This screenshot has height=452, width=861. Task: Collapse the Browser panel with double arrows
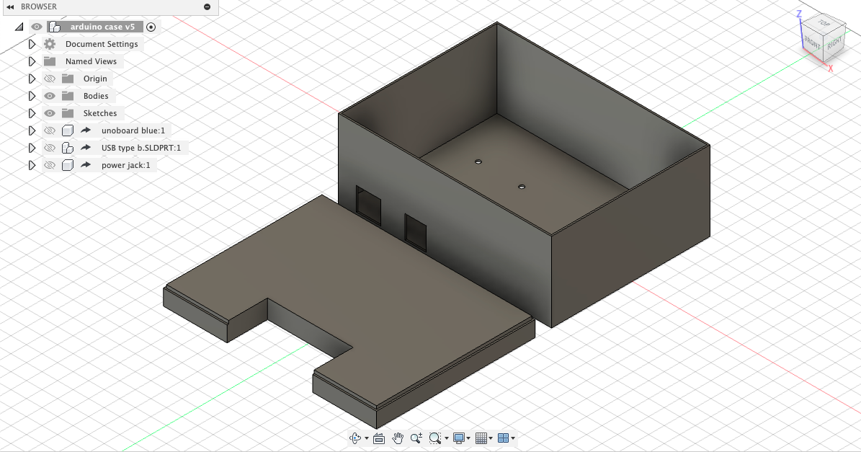(x=10, y=6)
